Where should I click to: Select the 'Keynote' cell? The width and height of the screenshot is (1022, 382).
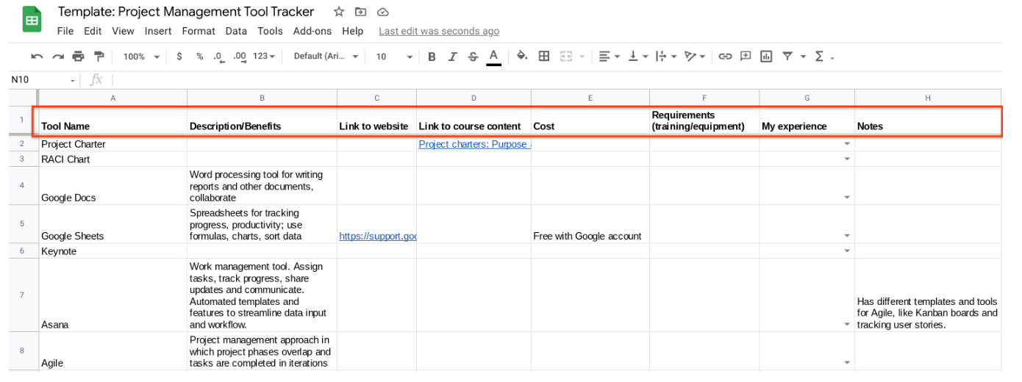[113, 251]
